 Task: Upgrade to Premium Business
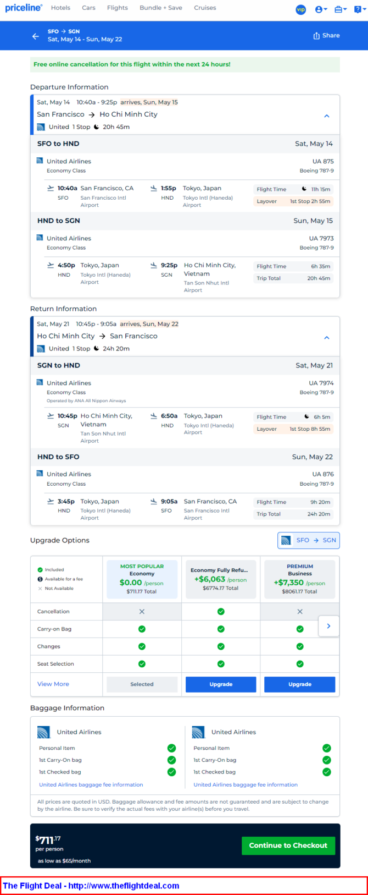point(300,684)
